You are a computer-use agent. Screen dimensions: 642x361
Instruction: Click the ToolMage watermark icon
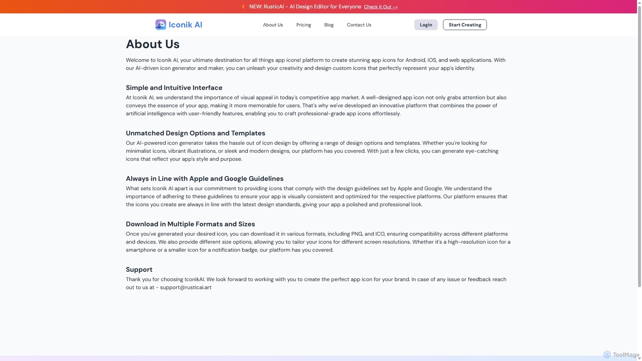click(607, 354)
